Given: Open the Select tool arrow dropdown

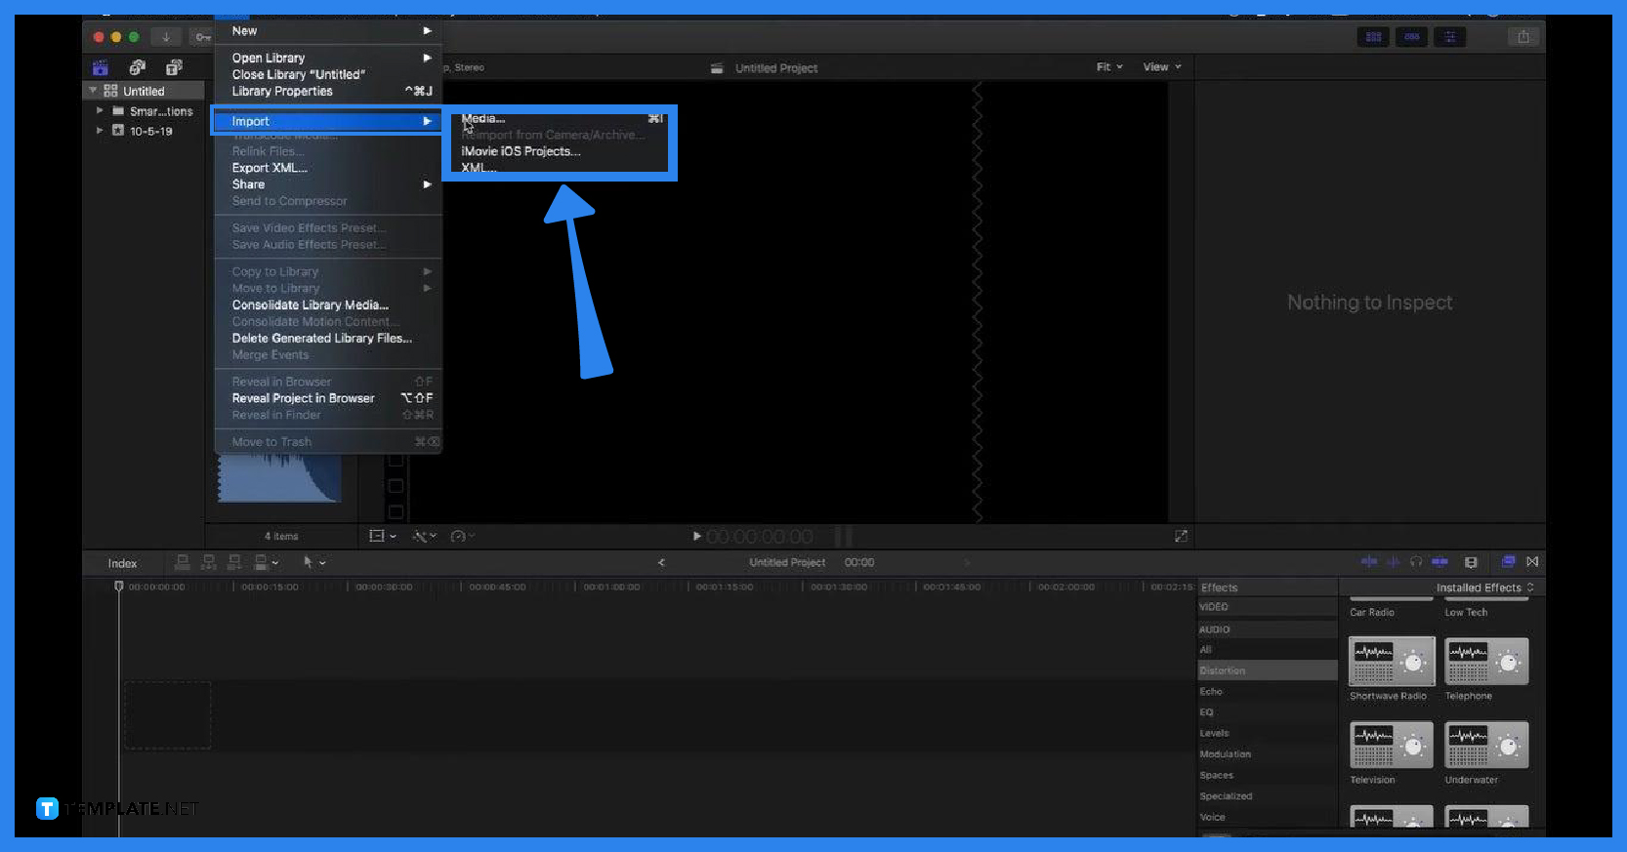Looking at the screenshot, I should (314, 562).
